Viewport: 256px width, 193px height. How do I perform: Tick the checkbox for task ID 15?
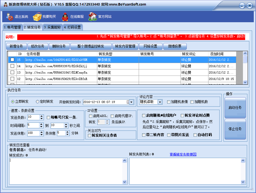12,60
